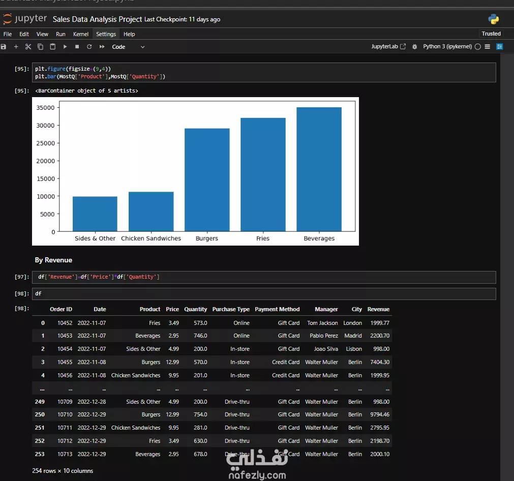Paste cell using the clipboard icon
The image size is (514, 481).
pos(52,47)
